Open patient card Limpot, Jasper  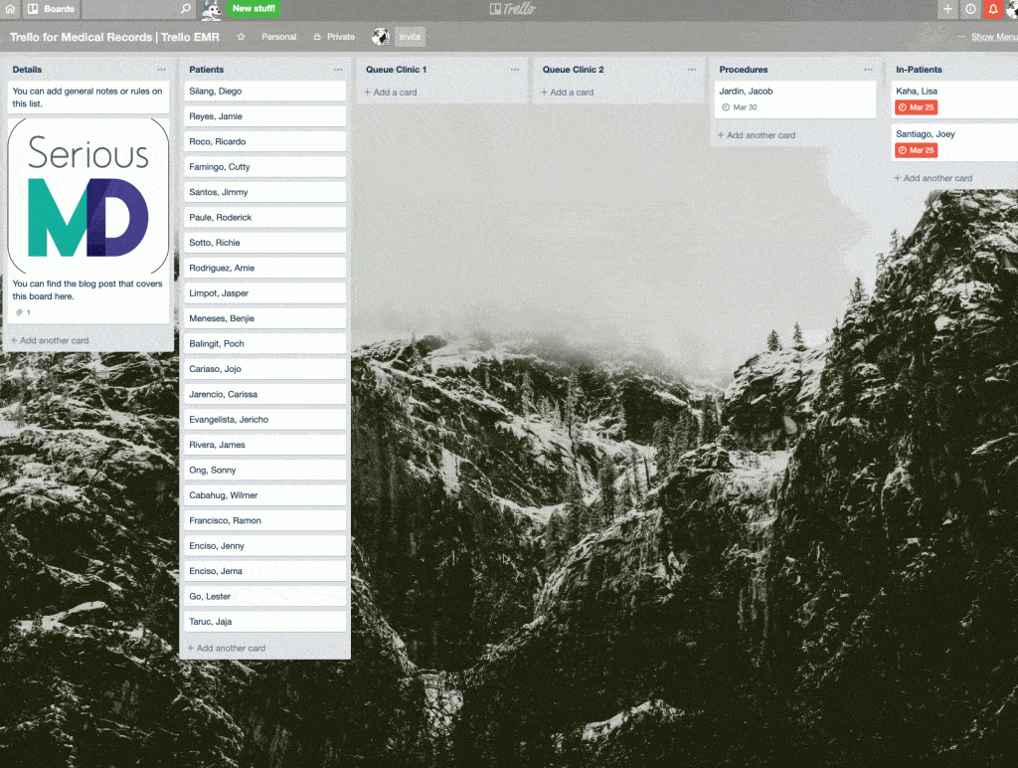[264, 293]
